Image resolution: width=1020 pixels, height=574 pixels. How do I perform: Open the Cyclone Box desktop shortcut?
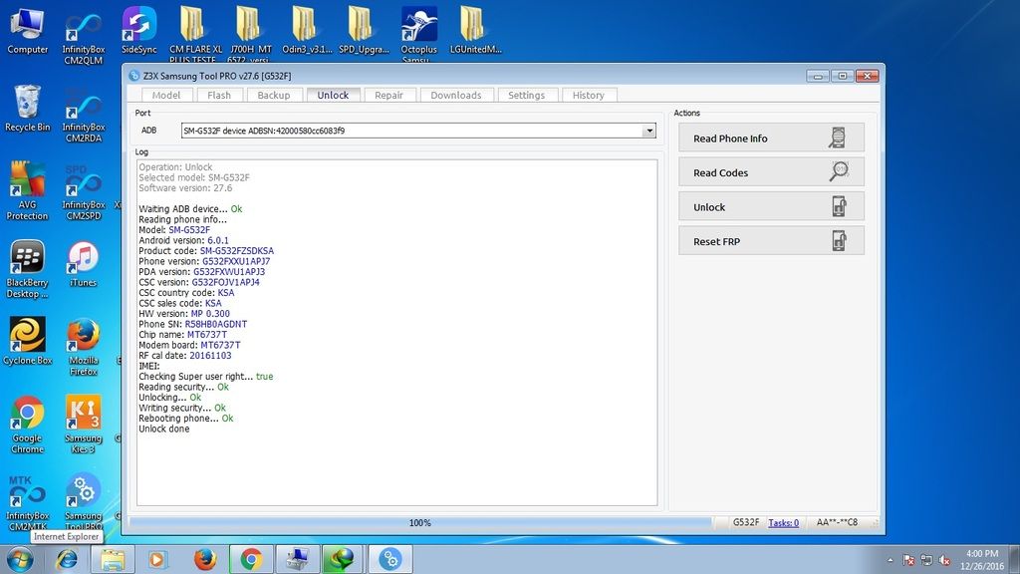27,339
